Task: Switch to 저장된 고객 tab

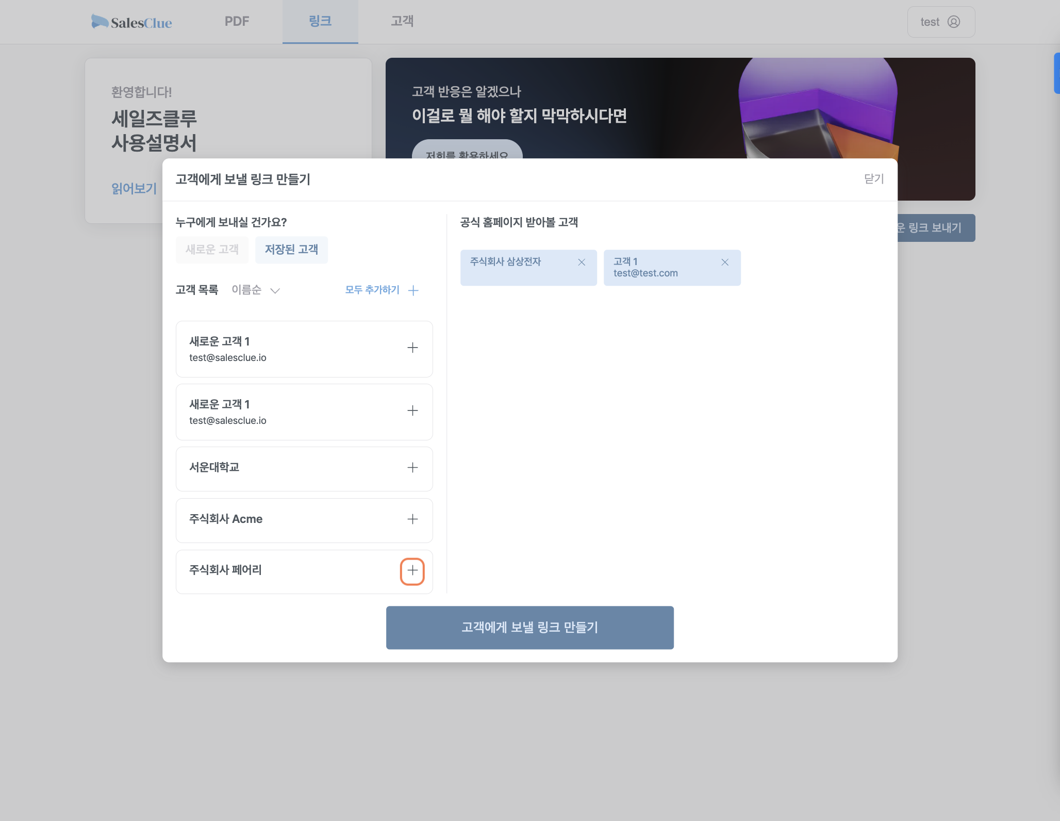Action: (x=291, y=250)
